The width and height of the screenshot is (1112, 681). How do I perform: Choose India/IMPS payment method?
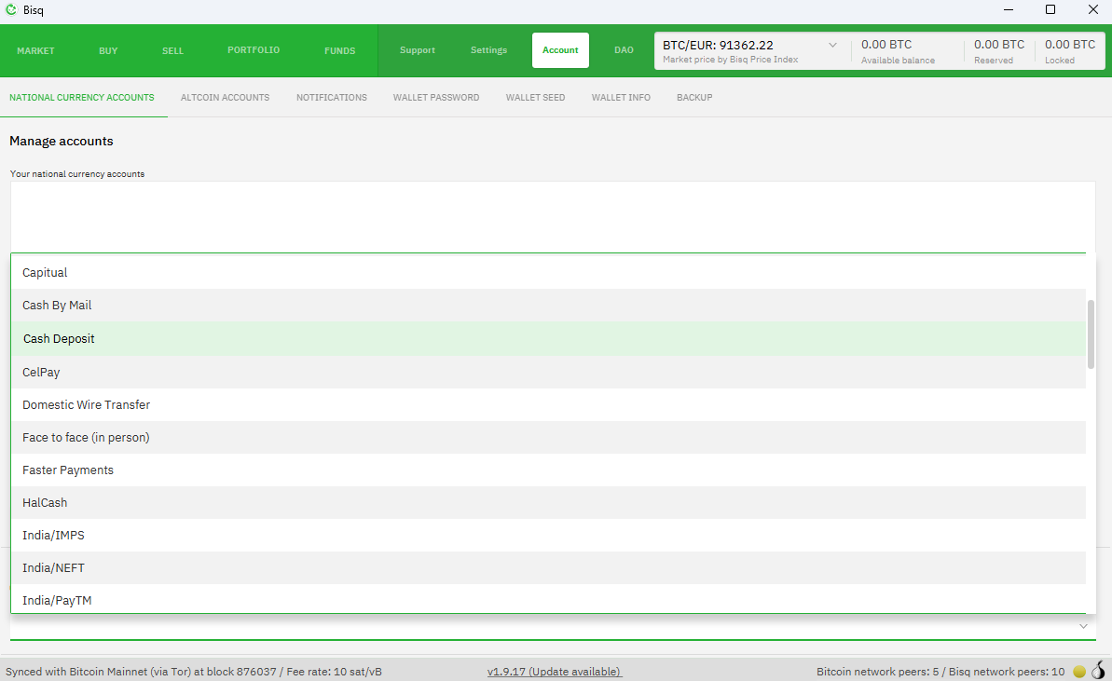click(548, 535)
